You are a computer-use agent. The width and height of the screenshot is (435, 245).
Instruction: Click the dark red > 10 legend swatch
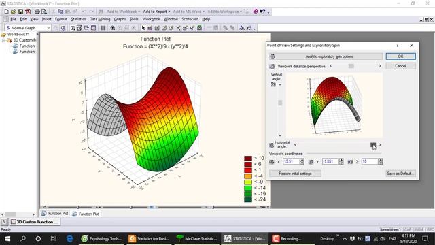click(x=248, y=159)
